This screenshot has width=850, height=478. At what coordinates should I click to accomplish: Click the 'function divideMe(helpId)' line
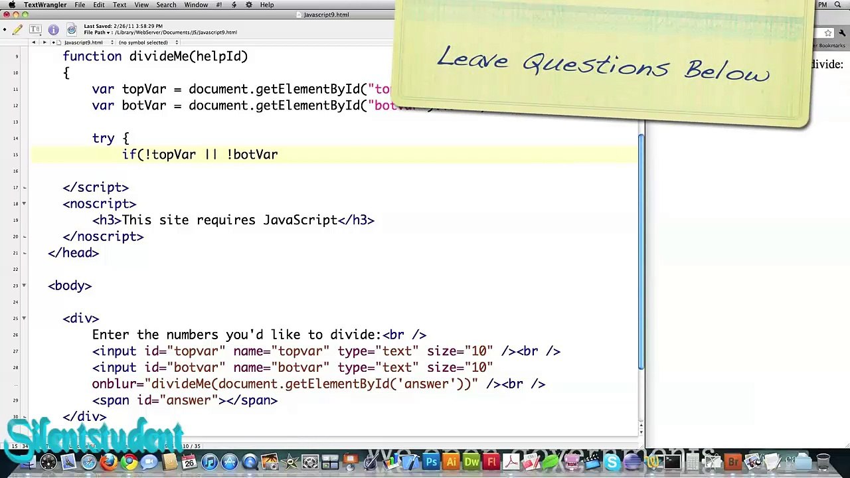(155, 56)
